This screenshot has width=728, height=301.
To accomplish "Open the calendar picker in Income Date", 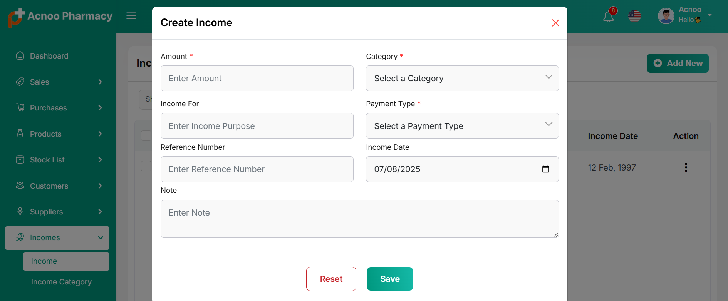I will 545,169.
